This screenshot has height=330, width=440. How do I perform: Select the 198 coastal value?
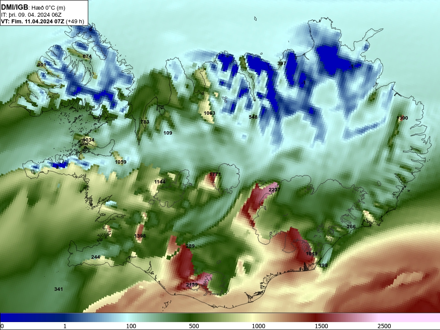323,265
